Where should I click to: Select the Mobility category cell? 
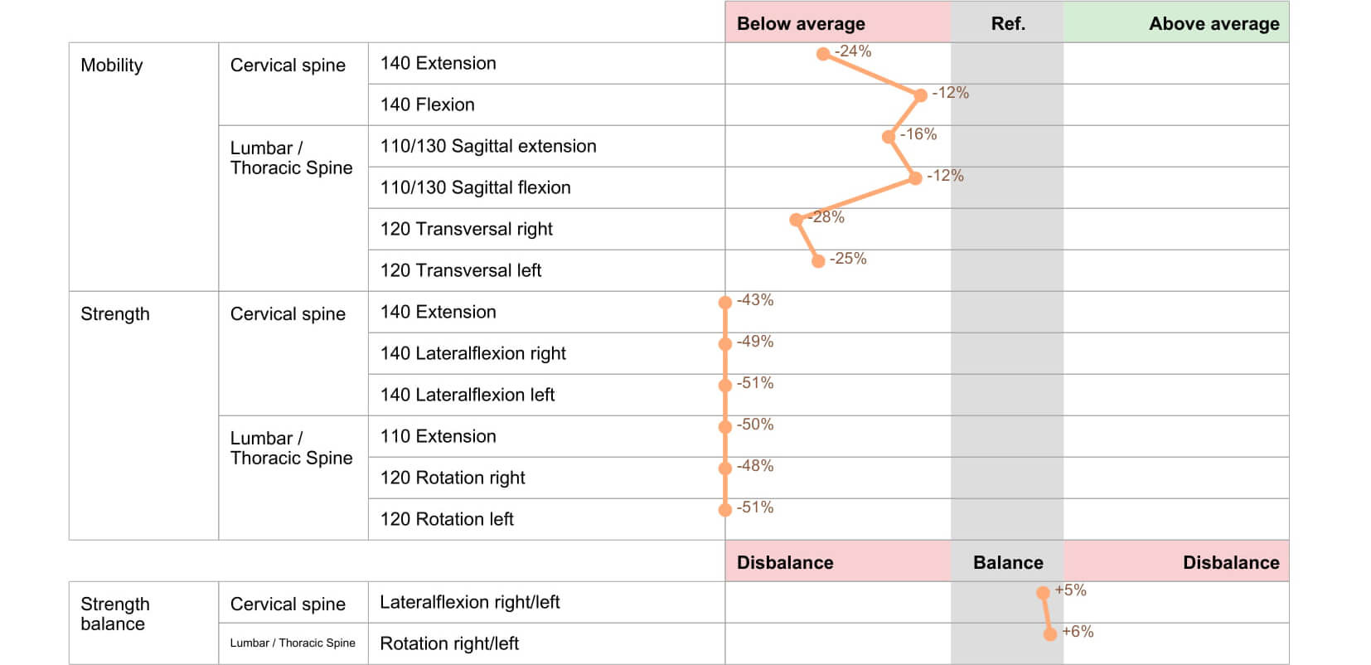(x=112, y=66)
